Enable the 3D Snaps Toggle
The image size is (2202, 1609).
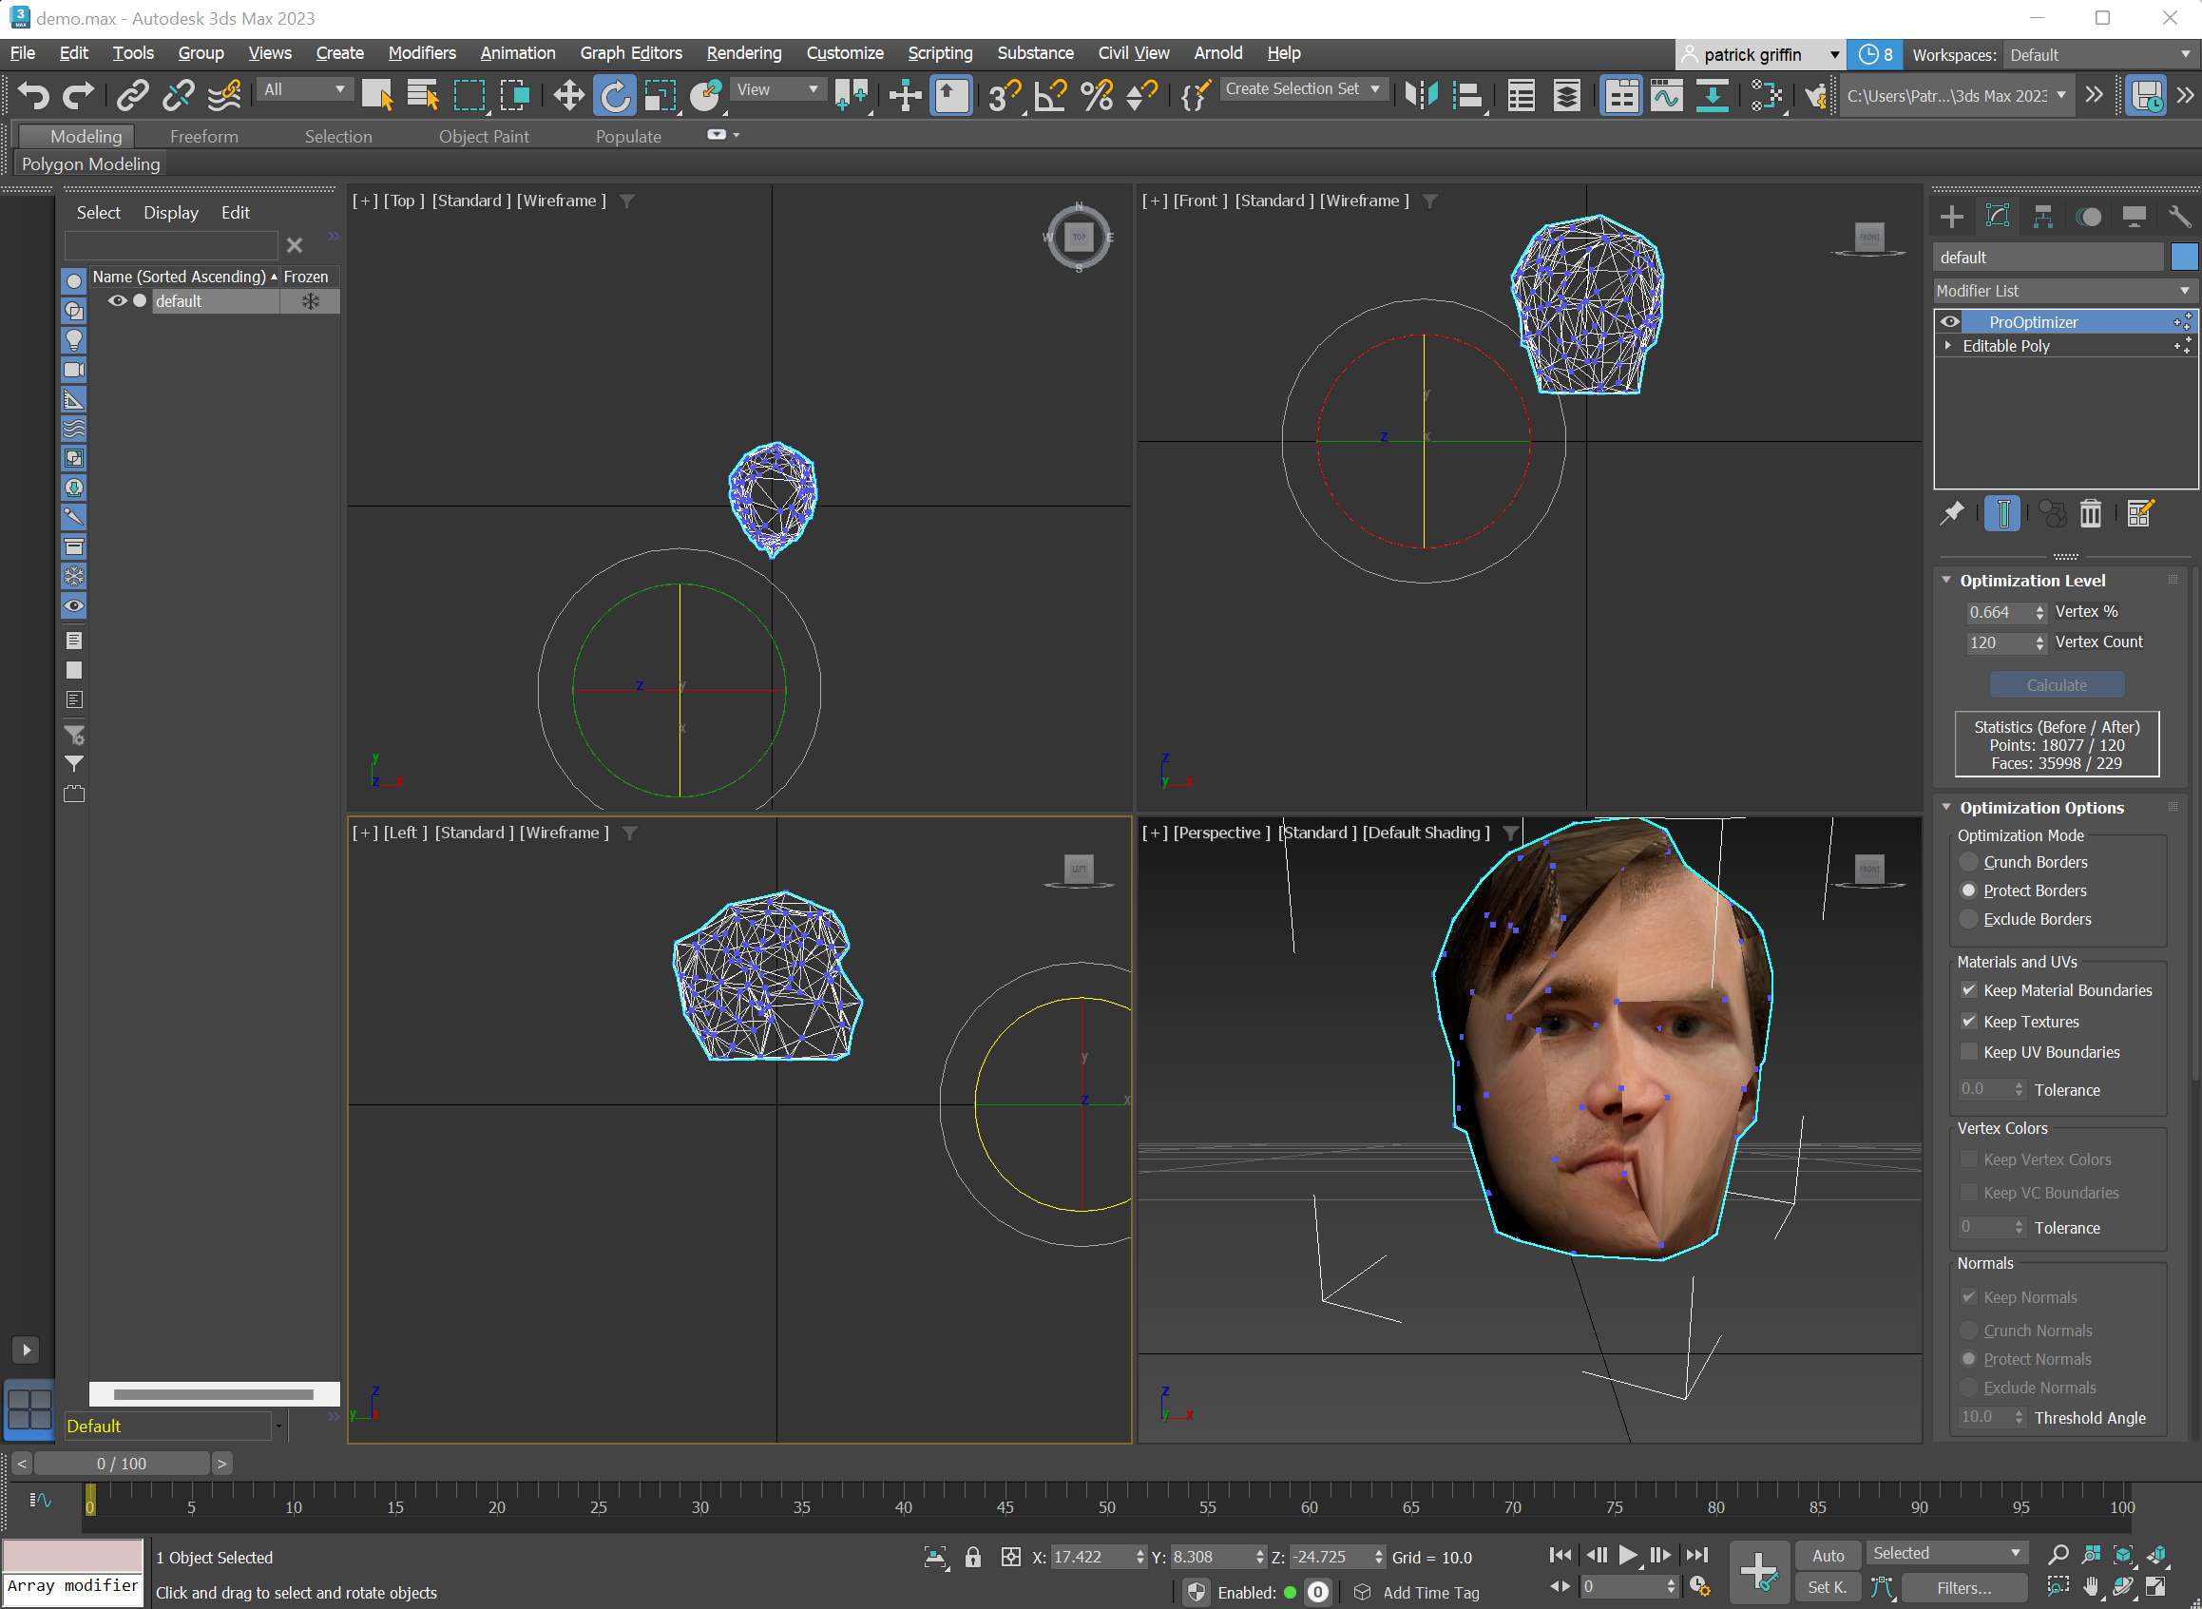[x=1004, y=94]
